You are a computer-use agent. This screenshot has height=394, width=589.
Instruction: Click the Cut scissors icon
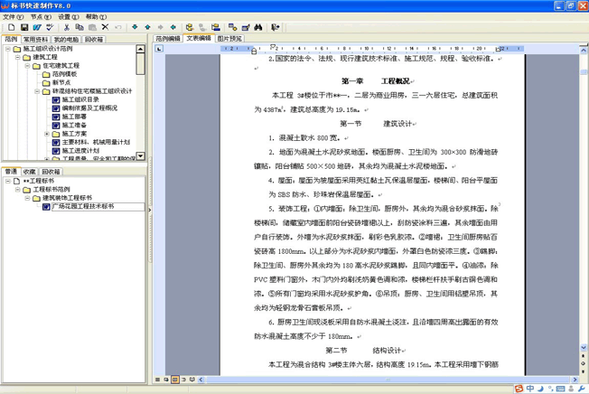point(67,27)
